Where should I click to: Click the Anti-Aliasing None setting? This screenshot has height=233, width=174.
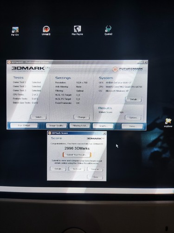coord(68,87)
